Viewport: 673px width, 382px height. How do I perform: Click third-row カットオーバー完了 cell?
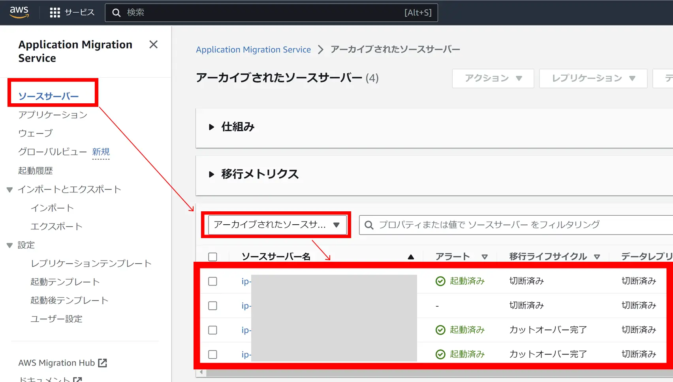click(548, 330)
